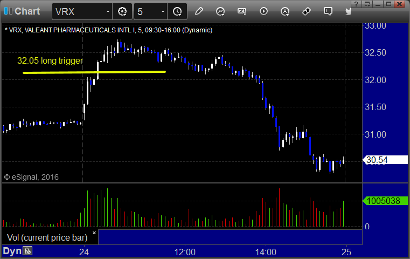Image resolution: width=410 pixels, height=259 pixels.
Task: Click the GET tools icon
Action: [x=242, y=11]
